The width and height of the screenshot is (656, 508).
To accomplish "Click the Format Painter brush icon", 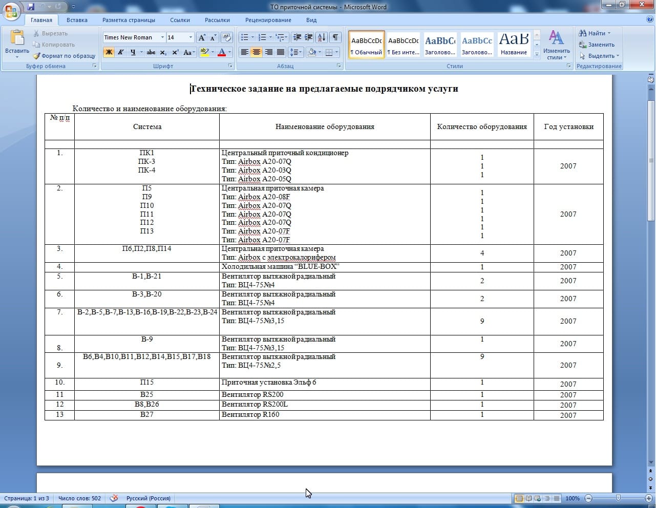I will coord(36,56).
